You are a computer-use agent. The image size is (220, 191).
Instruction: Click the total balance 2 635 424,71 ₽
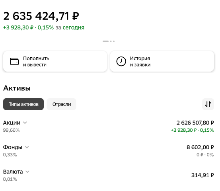(41, 16)
